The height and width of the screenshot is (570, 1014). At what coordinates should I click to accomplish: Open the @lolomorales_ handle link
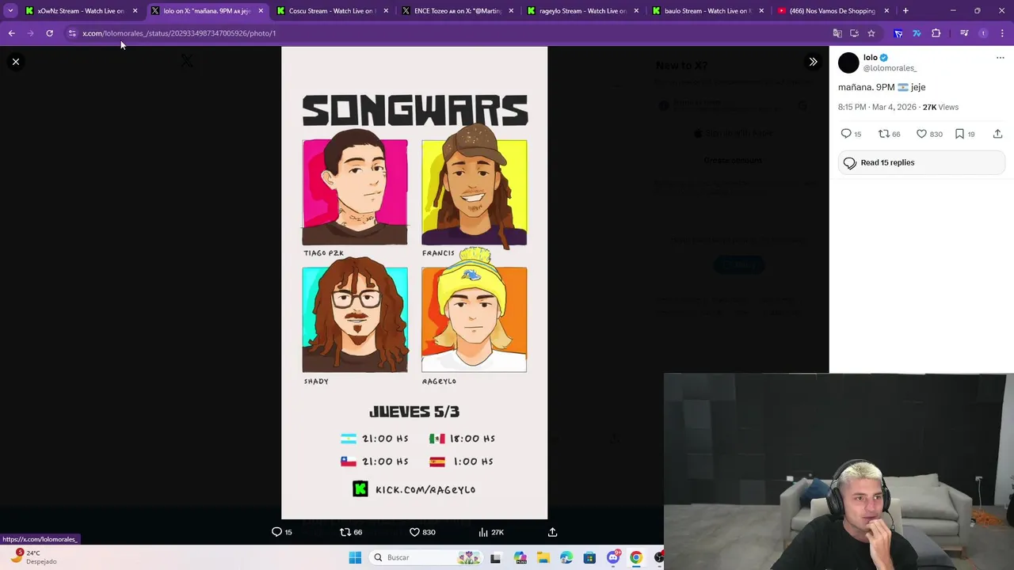[x=890, y=68]
